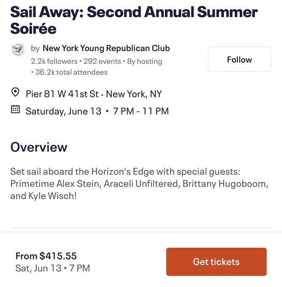Click the word 'by' before the organizer

35,49
